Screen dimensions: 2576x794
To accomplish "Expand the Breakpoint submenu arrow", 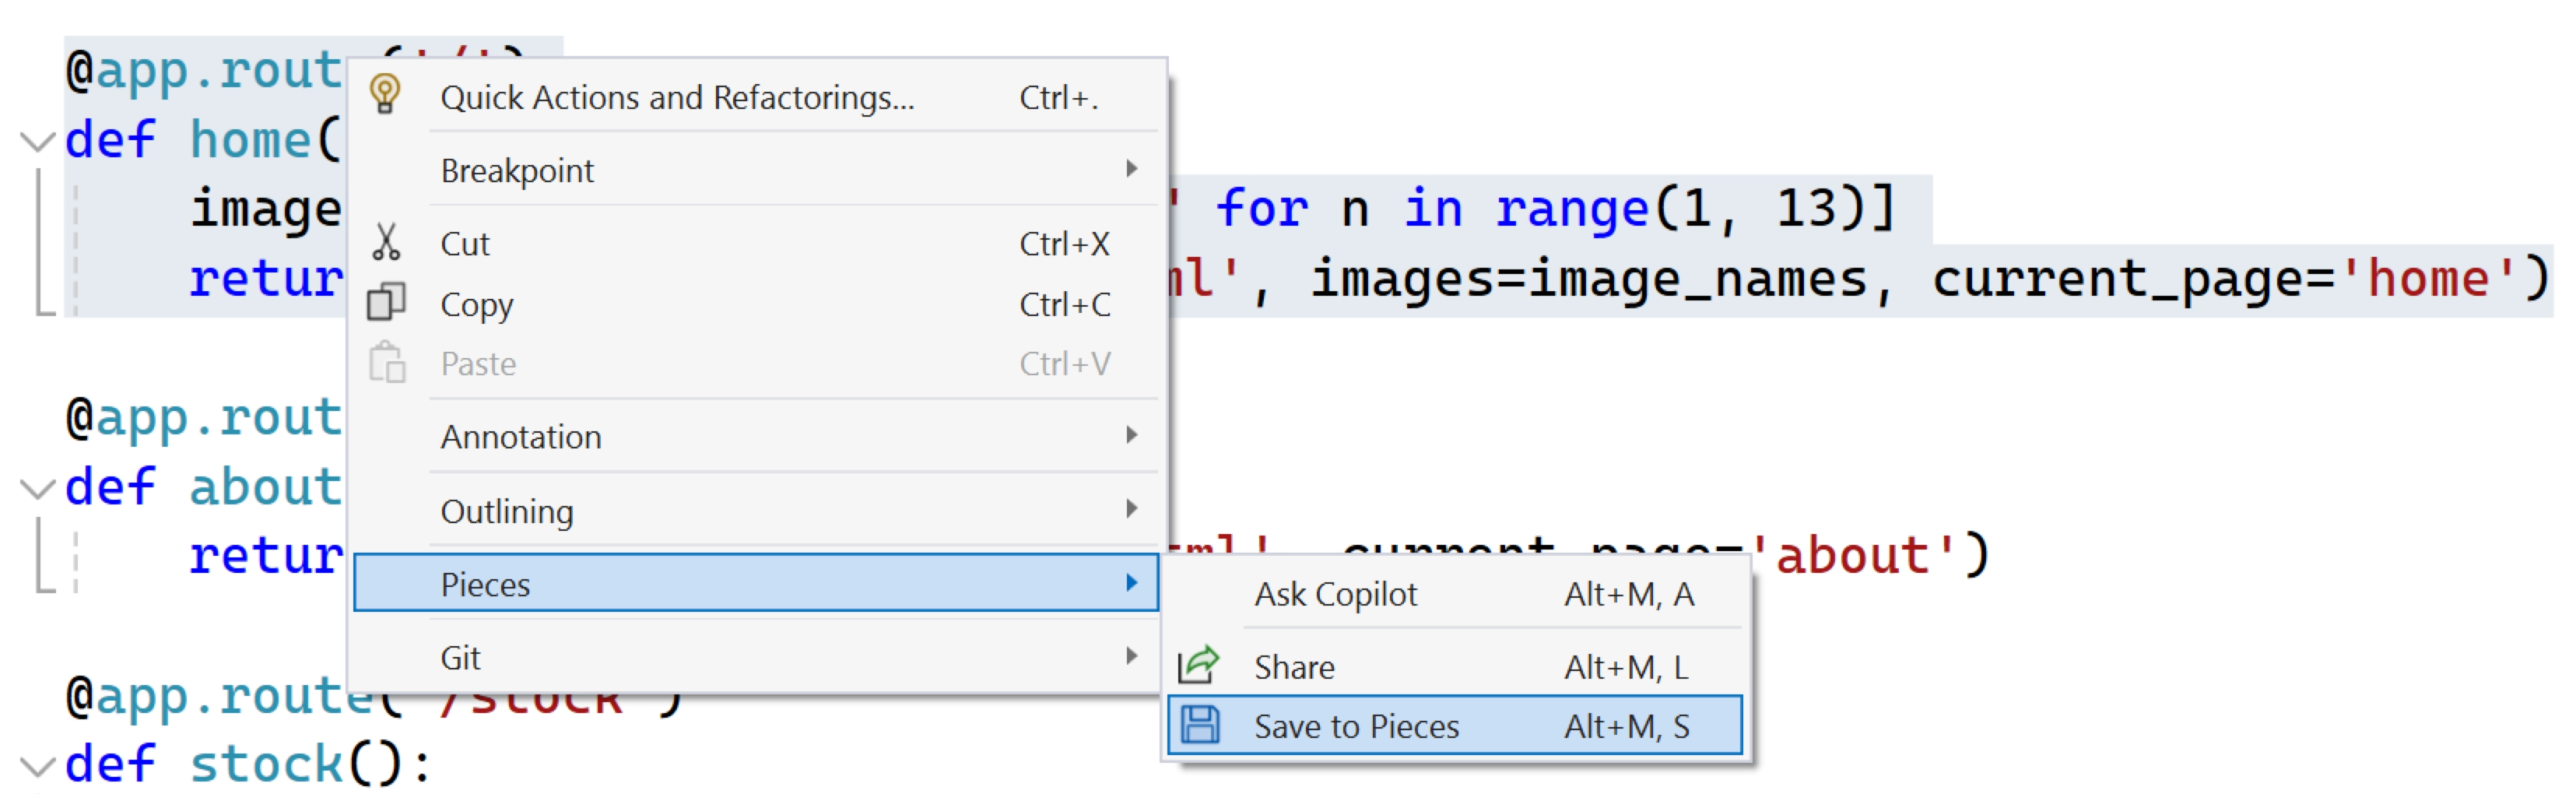I will 1131,170.
